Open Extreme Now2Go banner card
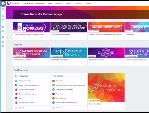Screen dimensions: 149x113 click(x=32, y=27)
